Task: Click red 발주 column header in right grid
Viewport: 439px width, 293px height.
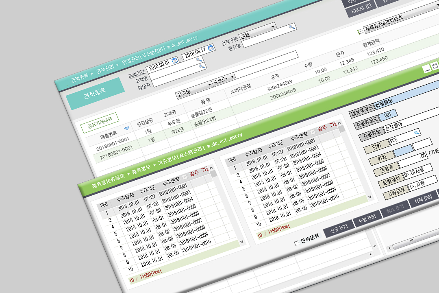Action: click(322, 129)
